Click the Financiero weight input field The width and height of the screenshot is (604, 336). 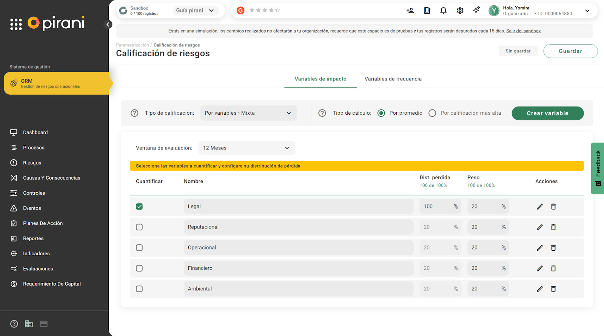coord(483,268)
